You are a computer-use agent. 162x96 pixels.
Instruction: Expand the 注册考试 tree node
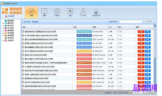click(x=3, y=40)
